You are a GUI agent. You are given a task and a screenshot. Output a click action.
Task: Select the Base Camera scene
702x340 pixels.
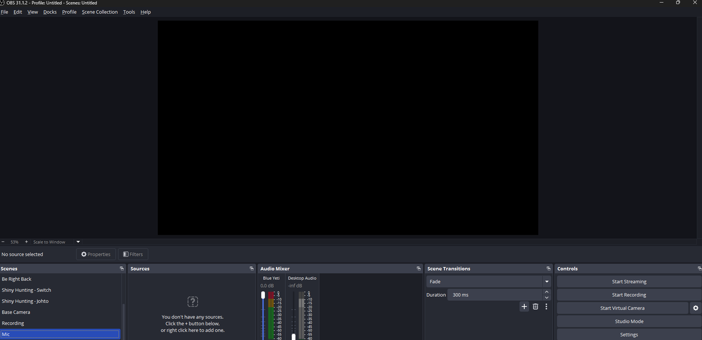pyautogui.click(x=60, y=312)
